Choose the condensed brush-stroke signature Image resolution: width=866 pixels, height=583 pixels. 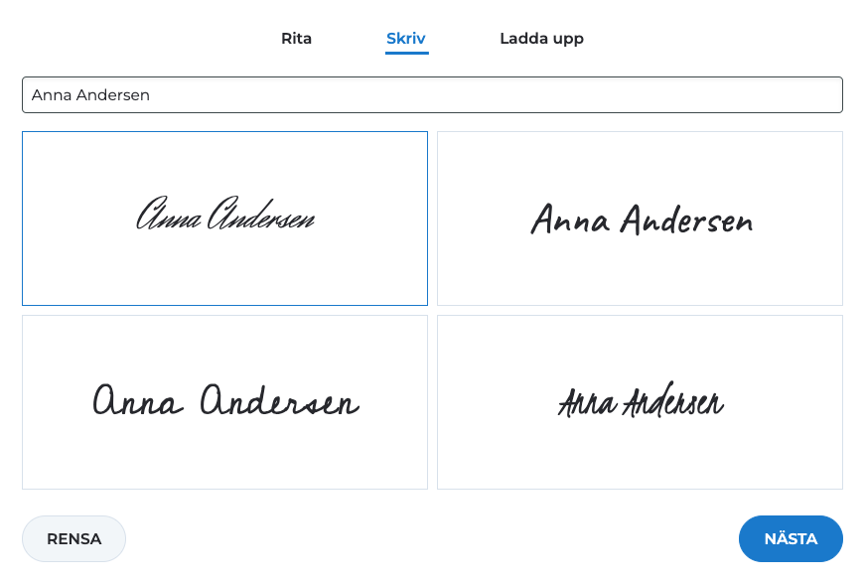click(x=640, y=402)
